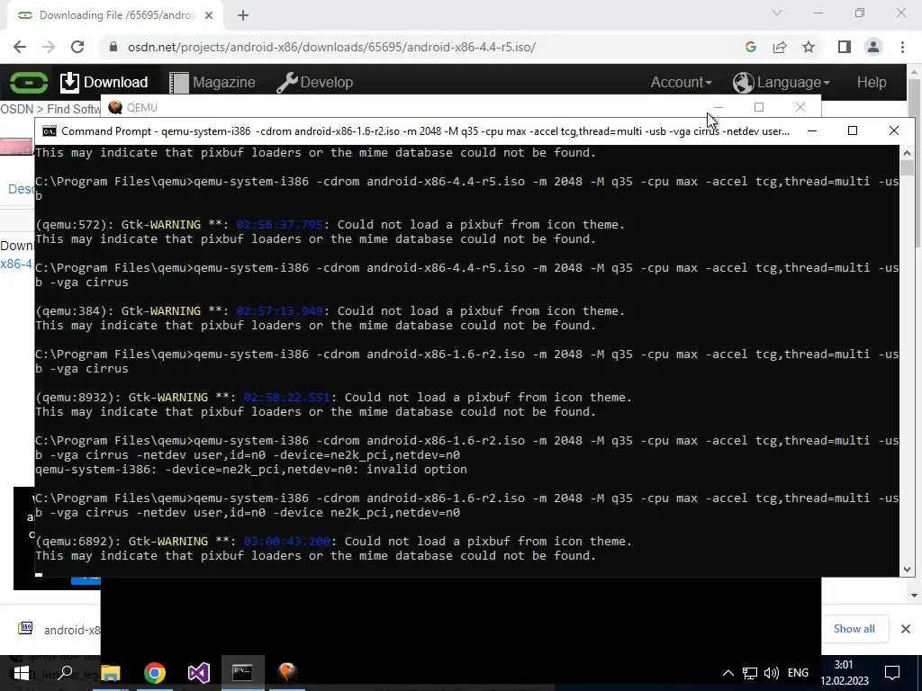Open the notification center icon
The image size is (922, 691).
pos(892,673)
